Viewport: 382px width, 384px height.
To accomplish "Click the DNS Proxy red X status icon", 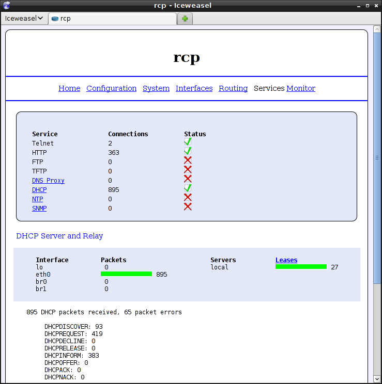I will pos(188,179).
